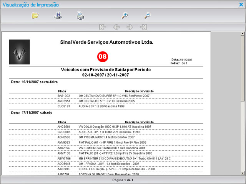Click the scrollbar up arrow
Image resolution: width=246 pixels, height=184 pixels.
[x=243, y=33]
